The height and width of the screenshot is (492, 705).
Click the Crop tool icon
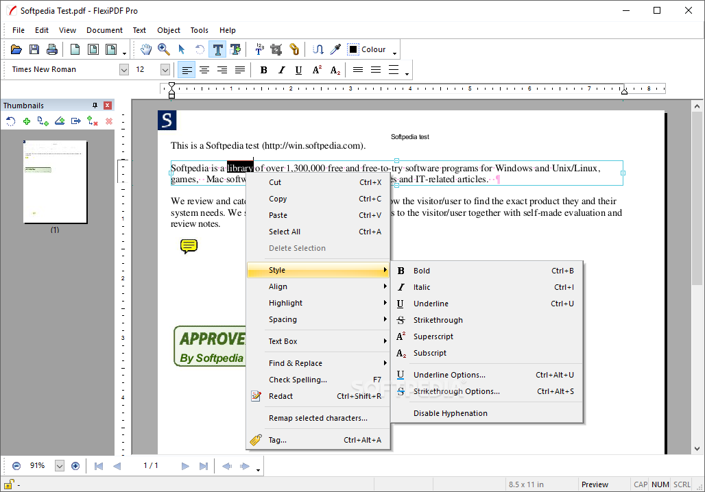coord(276,49)
